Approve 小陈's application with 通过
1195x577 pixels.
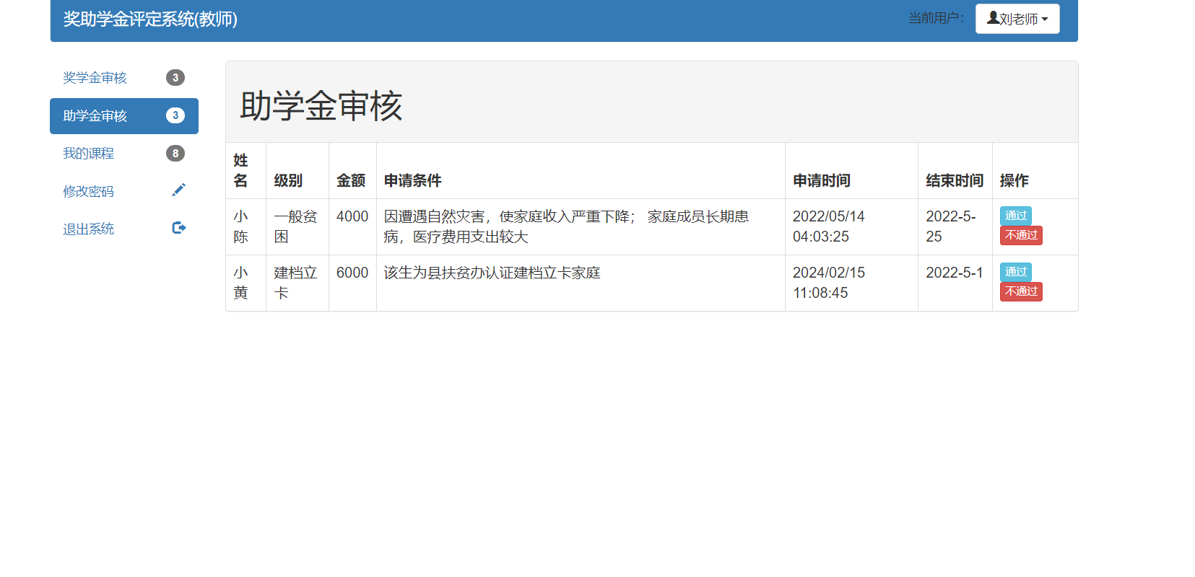1015,215
